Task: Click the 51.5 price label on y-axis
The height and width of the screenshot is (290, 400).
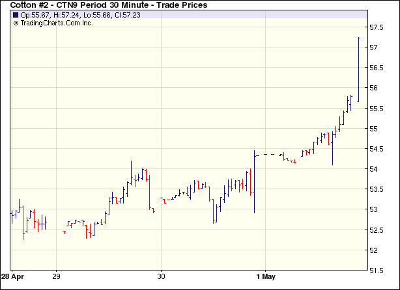Action: click(x=377, y=270)
